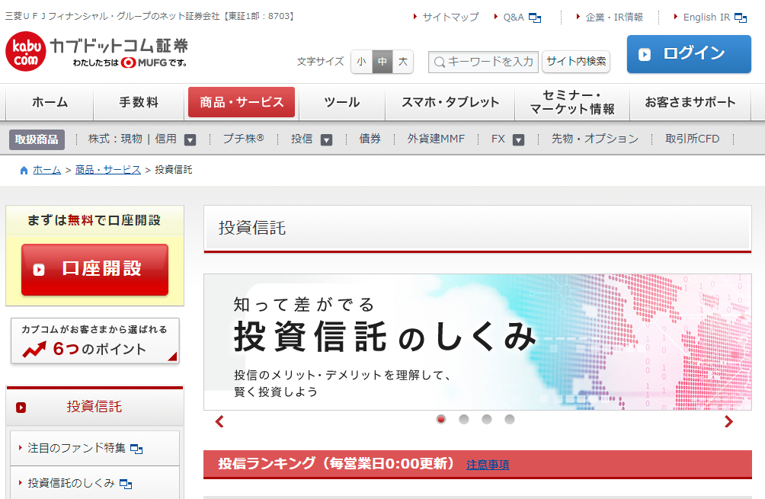Select the second carousel dot
Screen dimensions: 765x499
click(464, 419)
